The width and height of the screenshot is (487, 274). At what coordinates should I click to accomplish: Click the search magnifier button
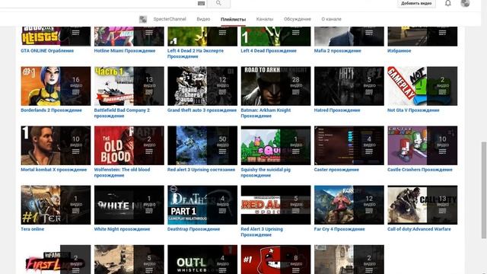[218, 3]
